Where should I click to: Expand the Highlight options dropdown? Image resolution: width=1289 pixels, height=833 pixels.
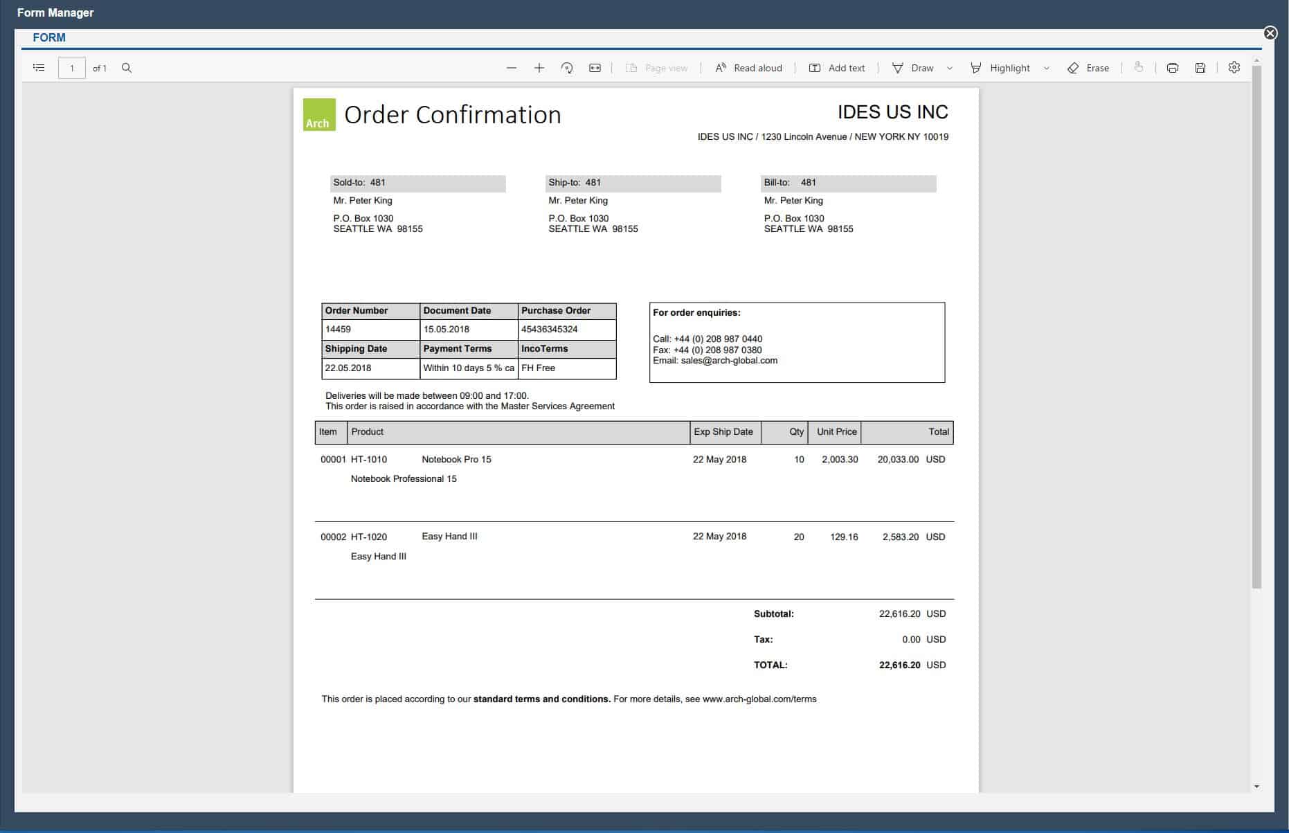[x=1046, y=68]
